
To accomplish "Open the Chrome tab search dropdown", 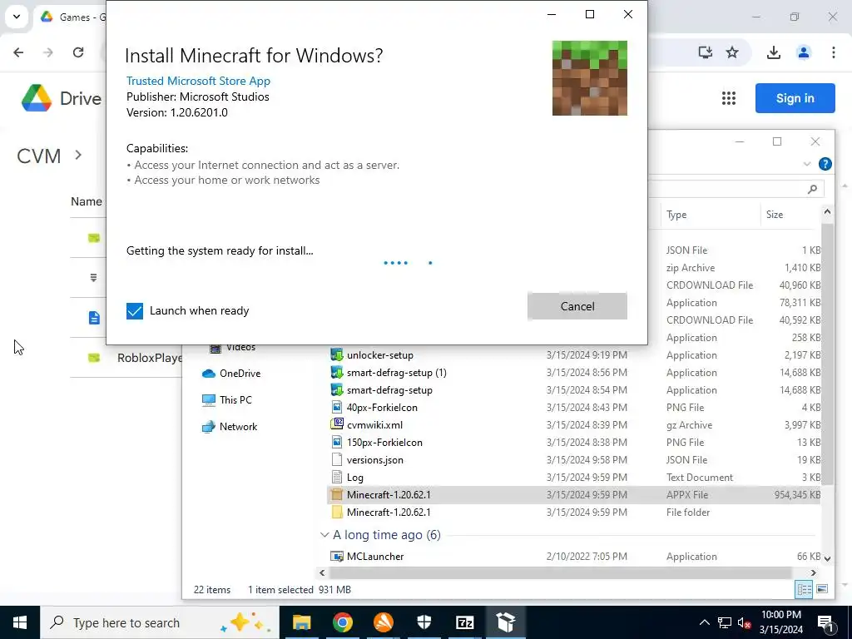I will pyautogui.click(x=17, y=17).
